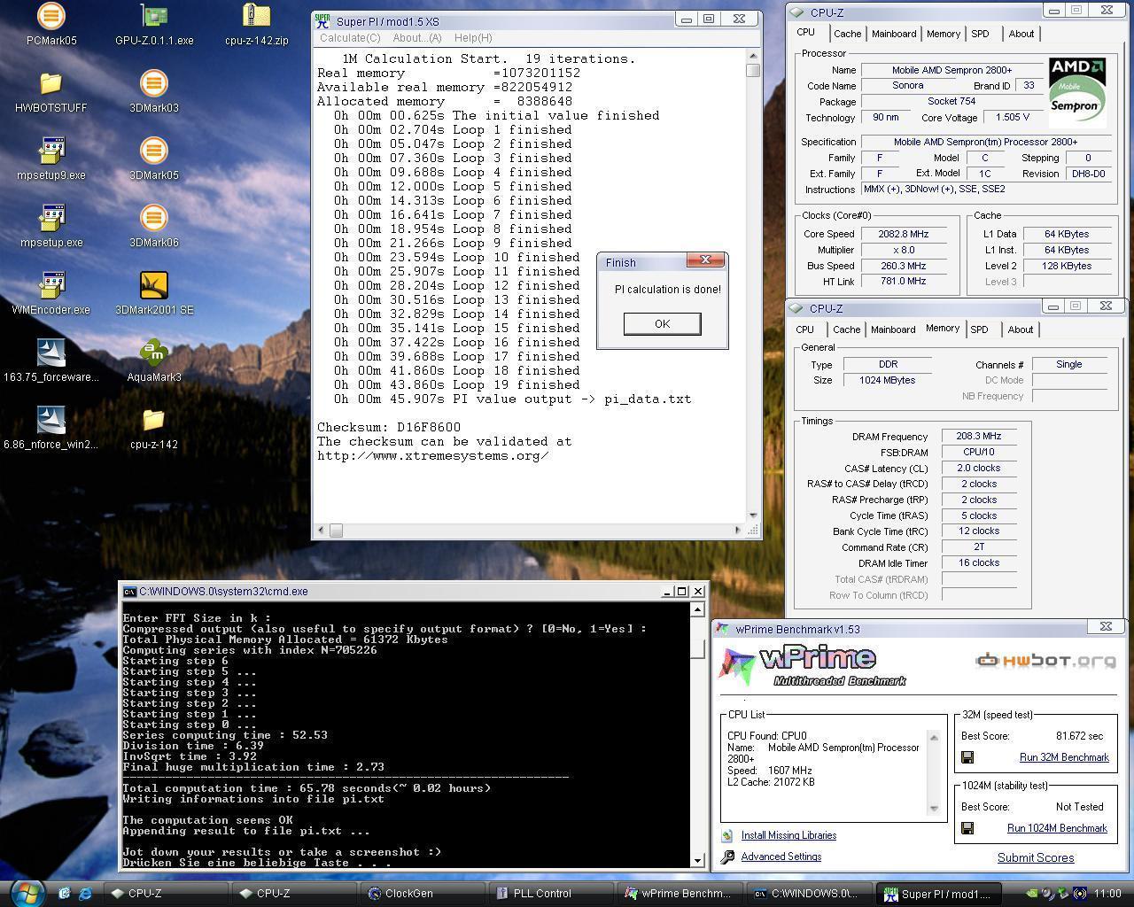Switch to wPrime Benchmark taskbar button
1134x907 pixels.
pyautogui.click(x=678, y=893)
